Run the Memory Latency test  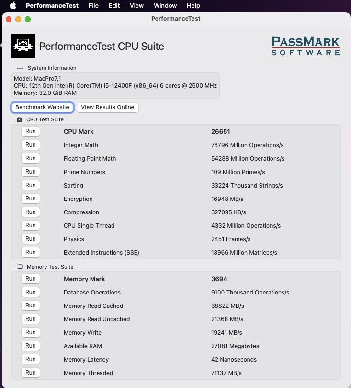31,359
